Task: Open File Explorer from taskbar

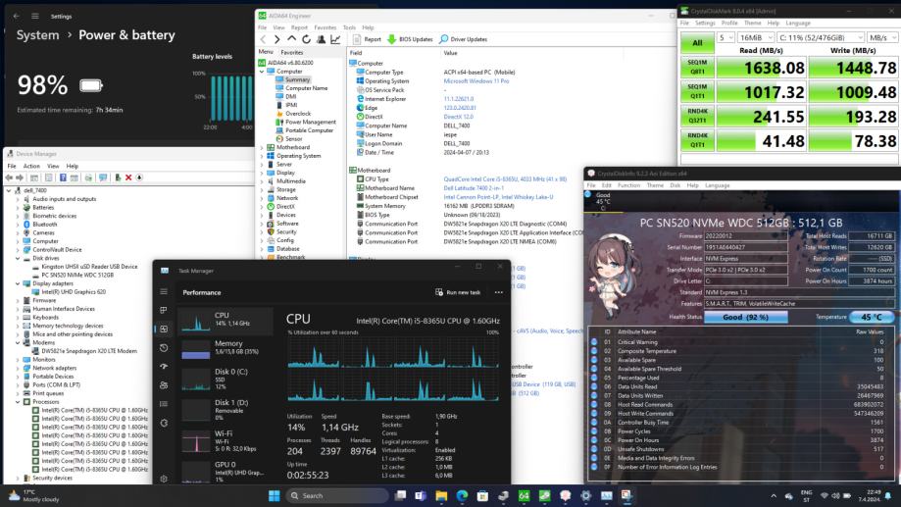Action: tap(441, 495)
